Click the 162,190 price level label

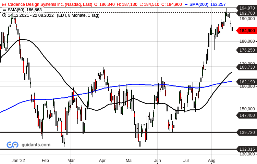247,82
